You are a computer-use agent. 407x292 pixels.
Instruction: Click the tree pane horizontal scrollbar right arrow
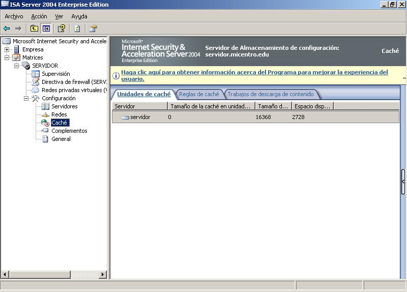pos(102,274)
